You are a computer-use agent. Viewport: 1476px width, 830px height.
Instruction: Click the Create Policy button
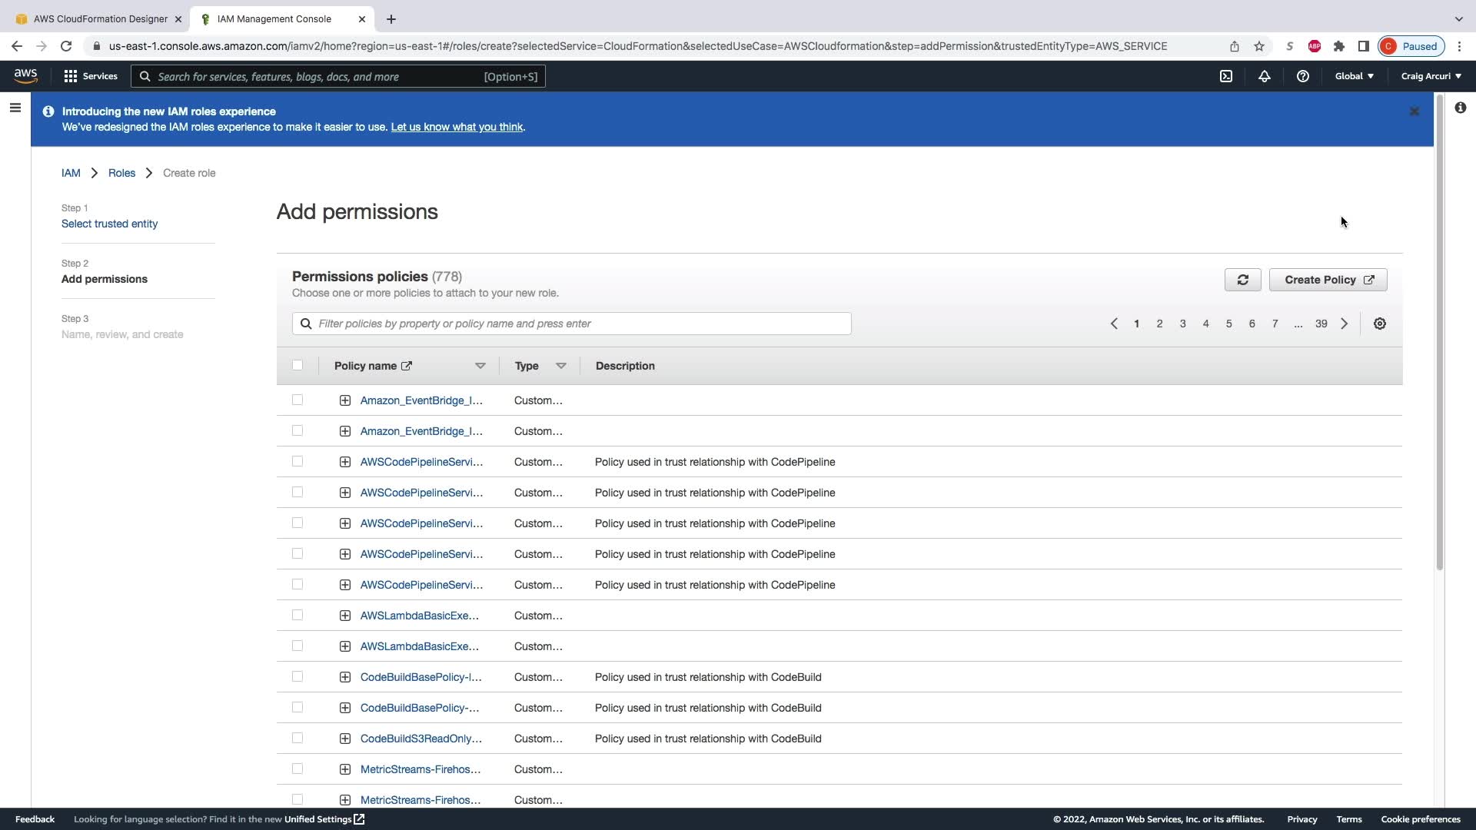[x=1328, y=280]
